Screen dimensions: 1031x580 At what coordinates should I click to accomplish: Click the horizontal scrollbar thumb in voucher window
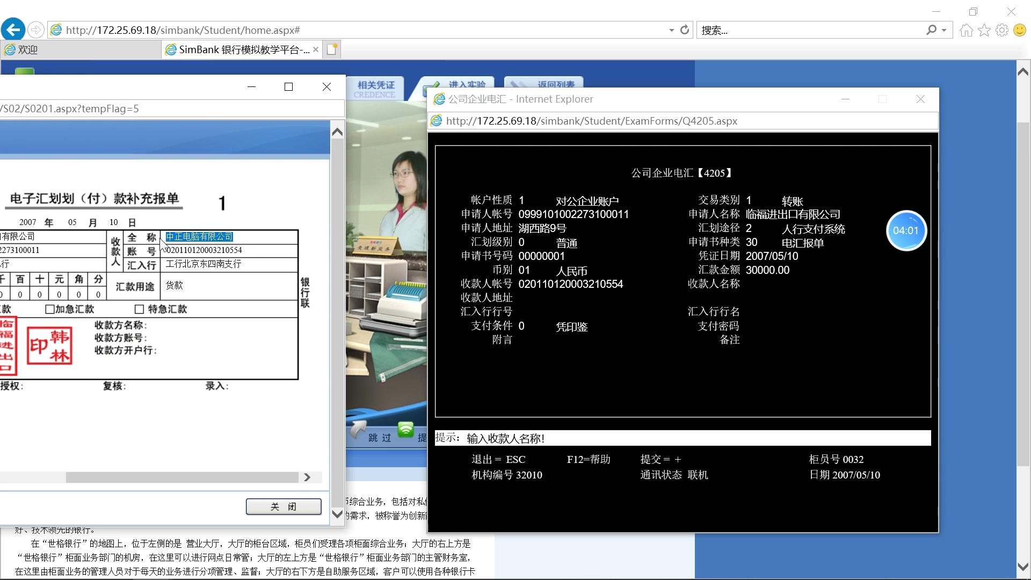tap(183, 477)
